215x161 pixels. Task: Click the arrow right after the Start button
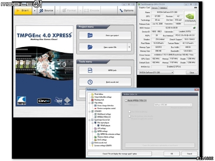coord(35,10)
